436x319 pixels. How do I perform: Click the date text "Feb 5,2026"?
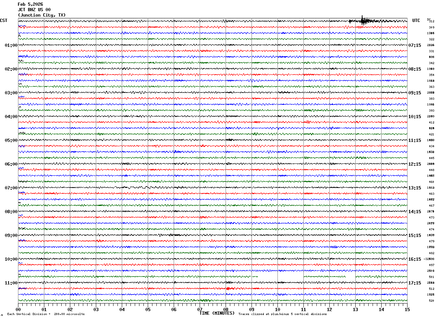click(x=30, y=4)
